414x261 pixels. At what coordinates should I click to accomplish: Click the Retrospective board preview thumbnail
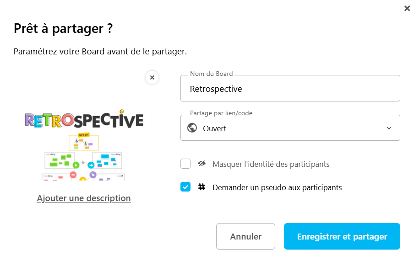[84, 155]
